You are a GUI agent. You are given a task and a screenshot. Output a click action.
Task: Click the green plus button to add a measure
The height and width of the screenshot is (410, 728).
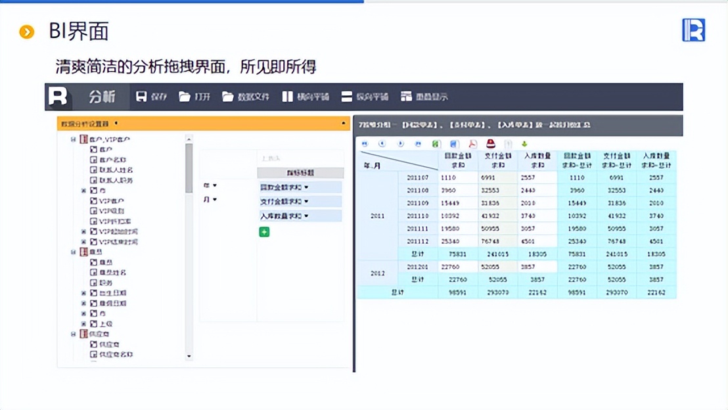coord(264,231)
